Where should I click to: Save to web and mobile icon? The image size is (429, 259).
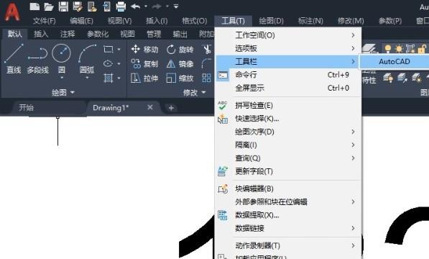106,6
